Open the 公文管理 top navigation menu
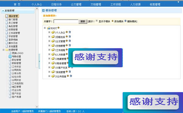Viewport: 183px width, 113px height. [x=76, y=5]
